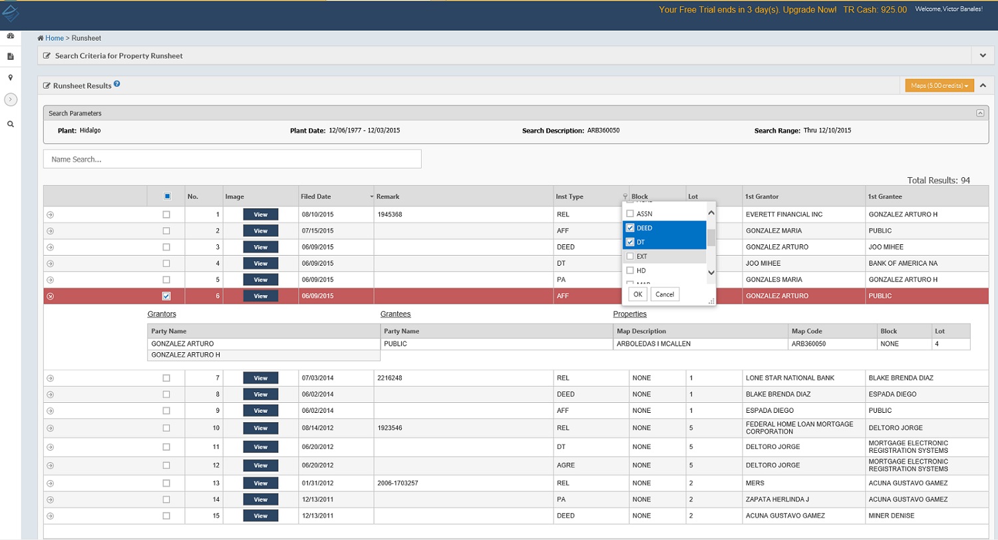998x540 pixels.
Task: Sort by No. column header
Action: click(x=193, y=196)
